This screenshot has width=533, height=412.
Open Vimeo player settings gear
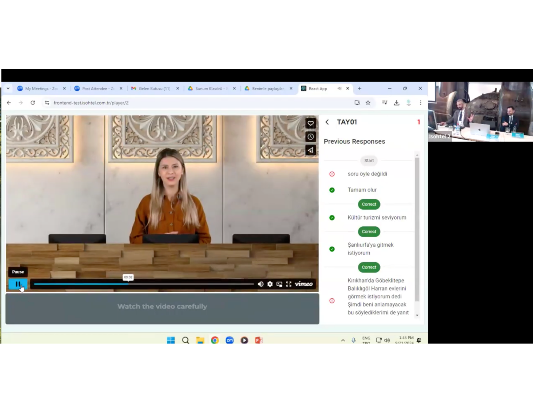pos(270,284)
